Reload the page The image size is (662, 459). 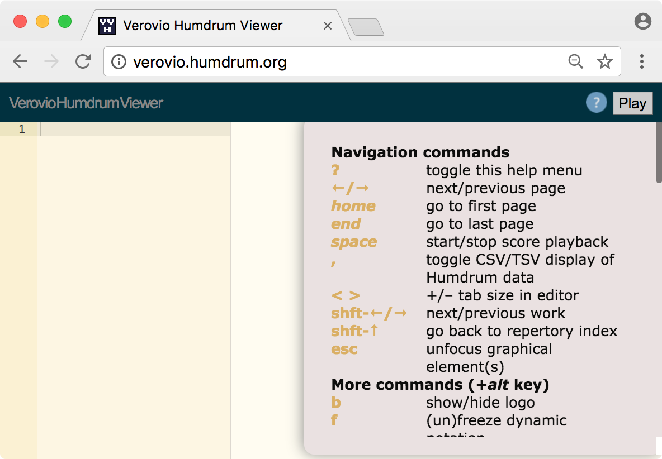83,61
